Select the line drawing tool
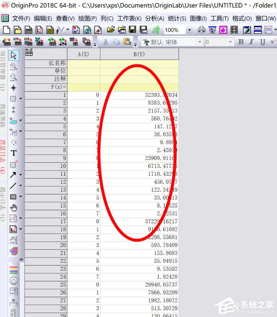This screenshot has height=317, width=277. (13, 186)
